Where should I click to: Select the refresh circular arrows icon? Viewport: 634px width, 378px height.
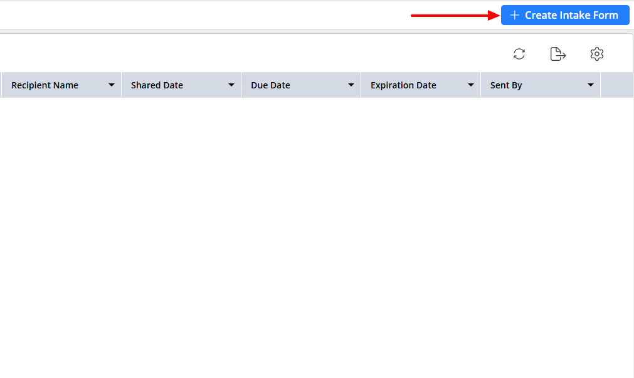click(x=519, y=54)
